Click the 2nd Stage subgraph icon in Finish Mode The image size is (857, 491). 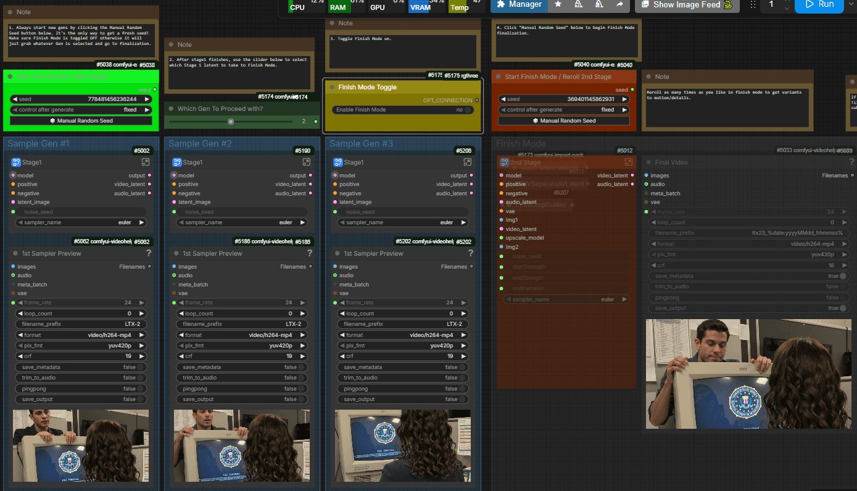click(503, 163)
